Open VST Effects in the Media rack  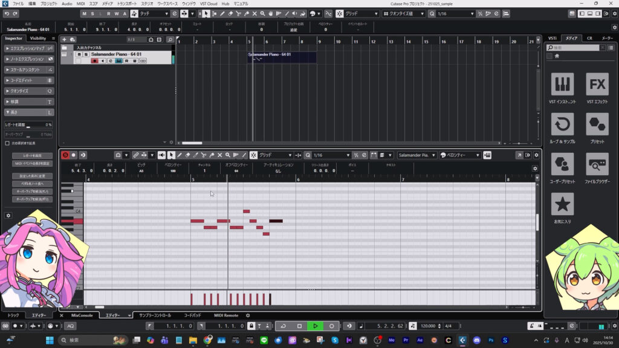coord(597,88)
